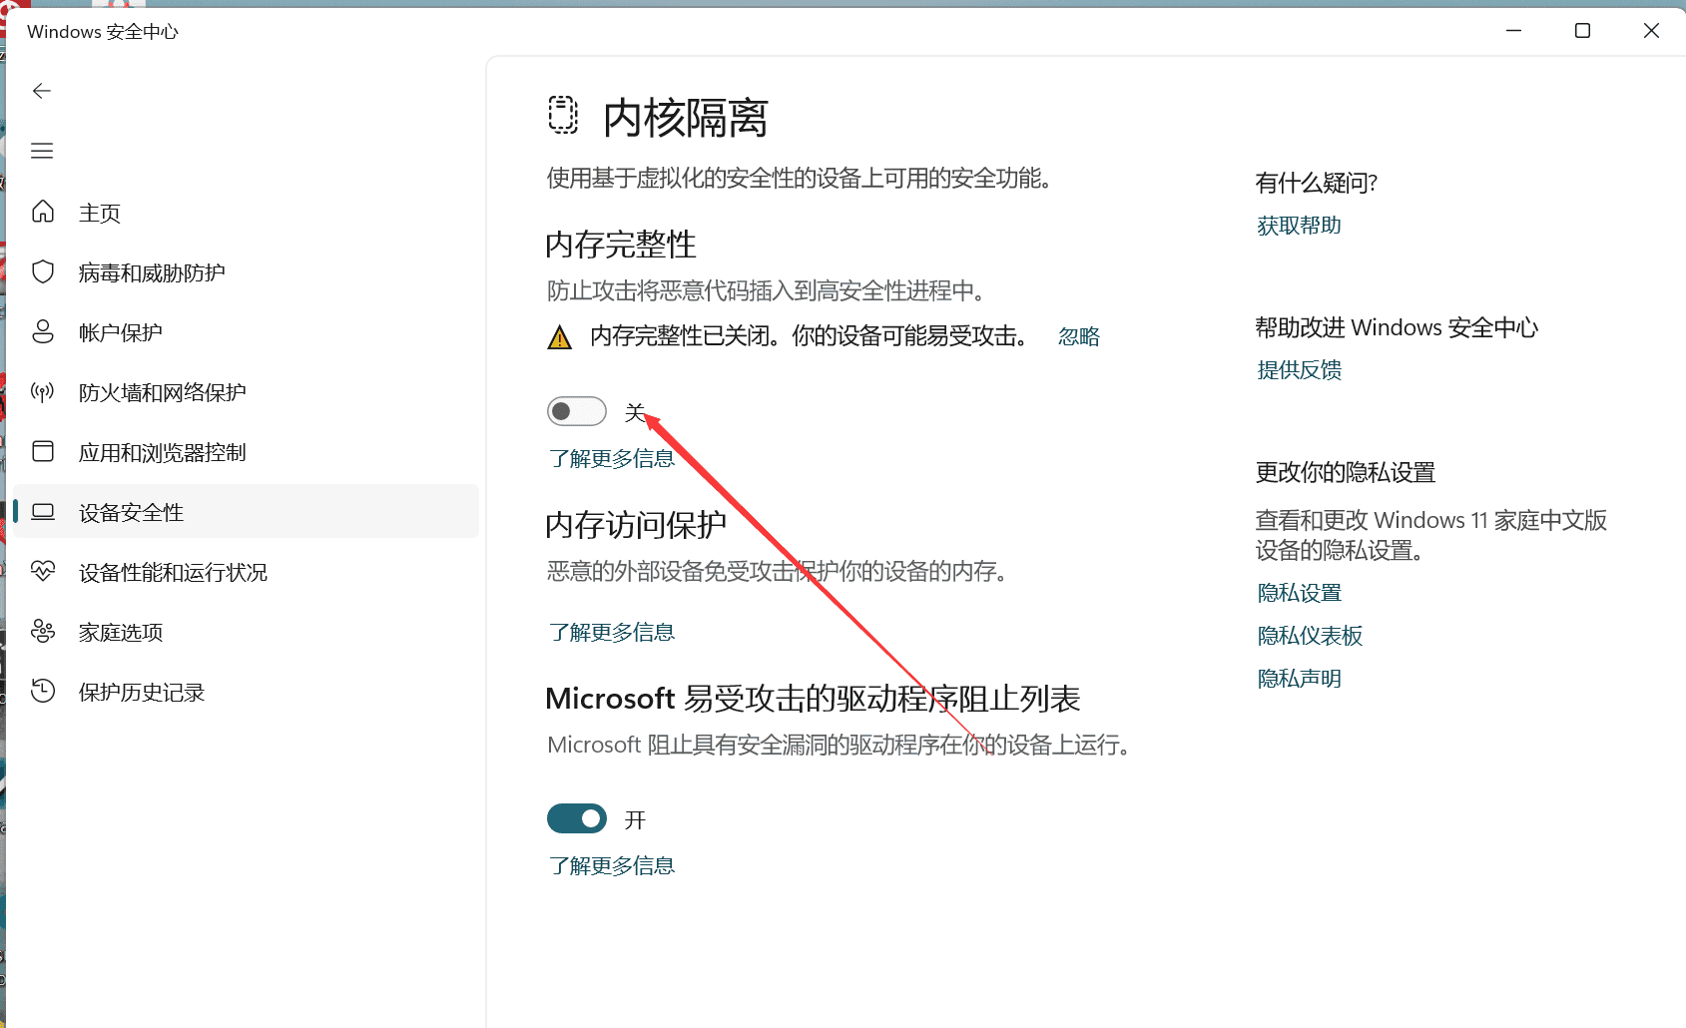Viewport: 1686px width, 1028px height.
Task: Click 忽略 next to the memory integrity warning
Action: (x=1078, y=336)
